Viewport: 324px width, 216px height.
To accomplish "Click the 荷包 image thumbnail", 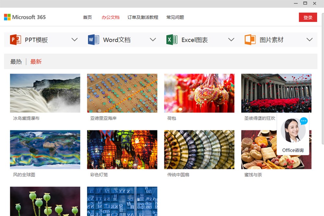I will pos(199,93).
